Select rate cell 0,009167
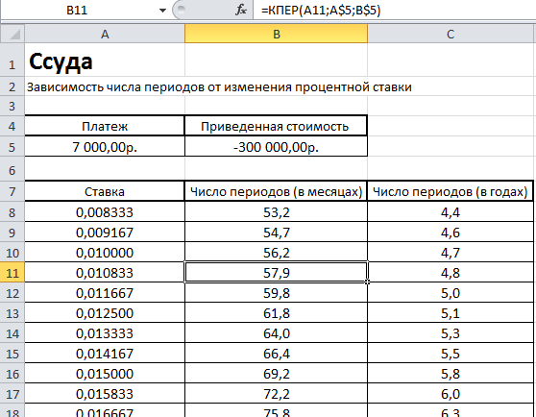The width and height of the screenshot is (536, 417). tap(105, 233)
